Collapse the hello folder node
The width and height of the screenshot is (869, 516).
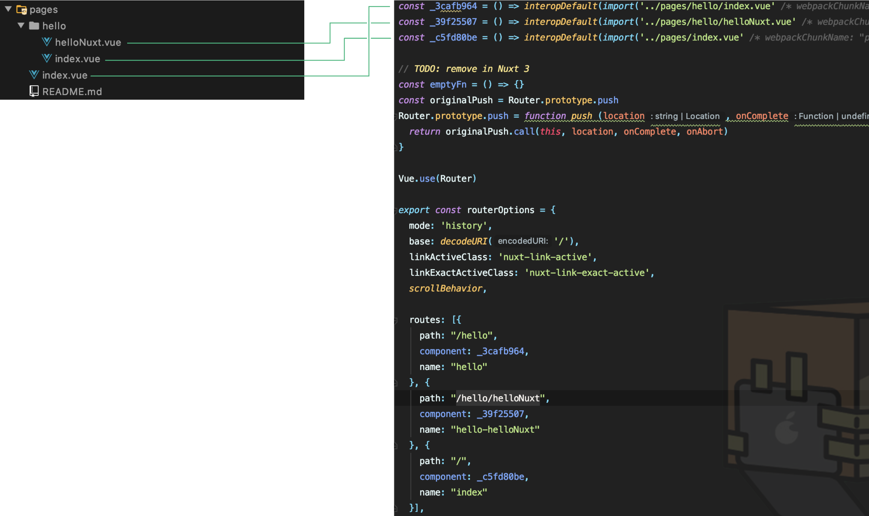click(21, 25)
